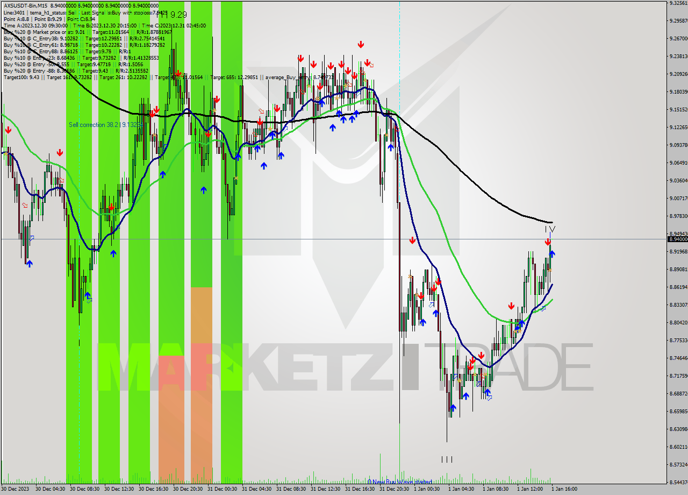688x495 pixels.
Task: Click the '31 Dec 20:30' time label
Action: click(x=395, y=490)
